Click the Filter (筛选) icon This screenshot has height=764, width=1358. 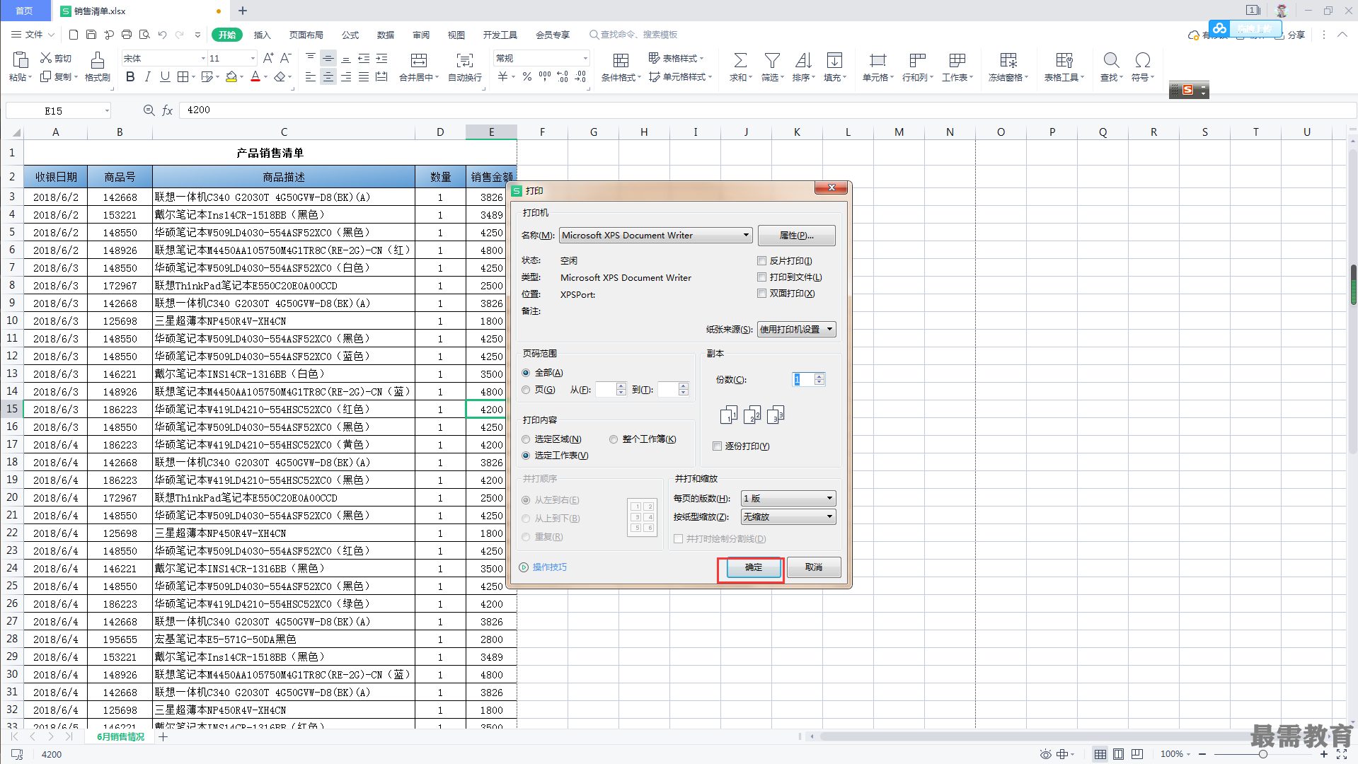772,60
